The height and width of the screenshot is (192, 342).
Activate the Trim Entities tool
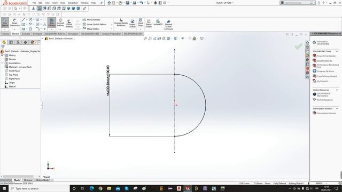tap(52, 22)
